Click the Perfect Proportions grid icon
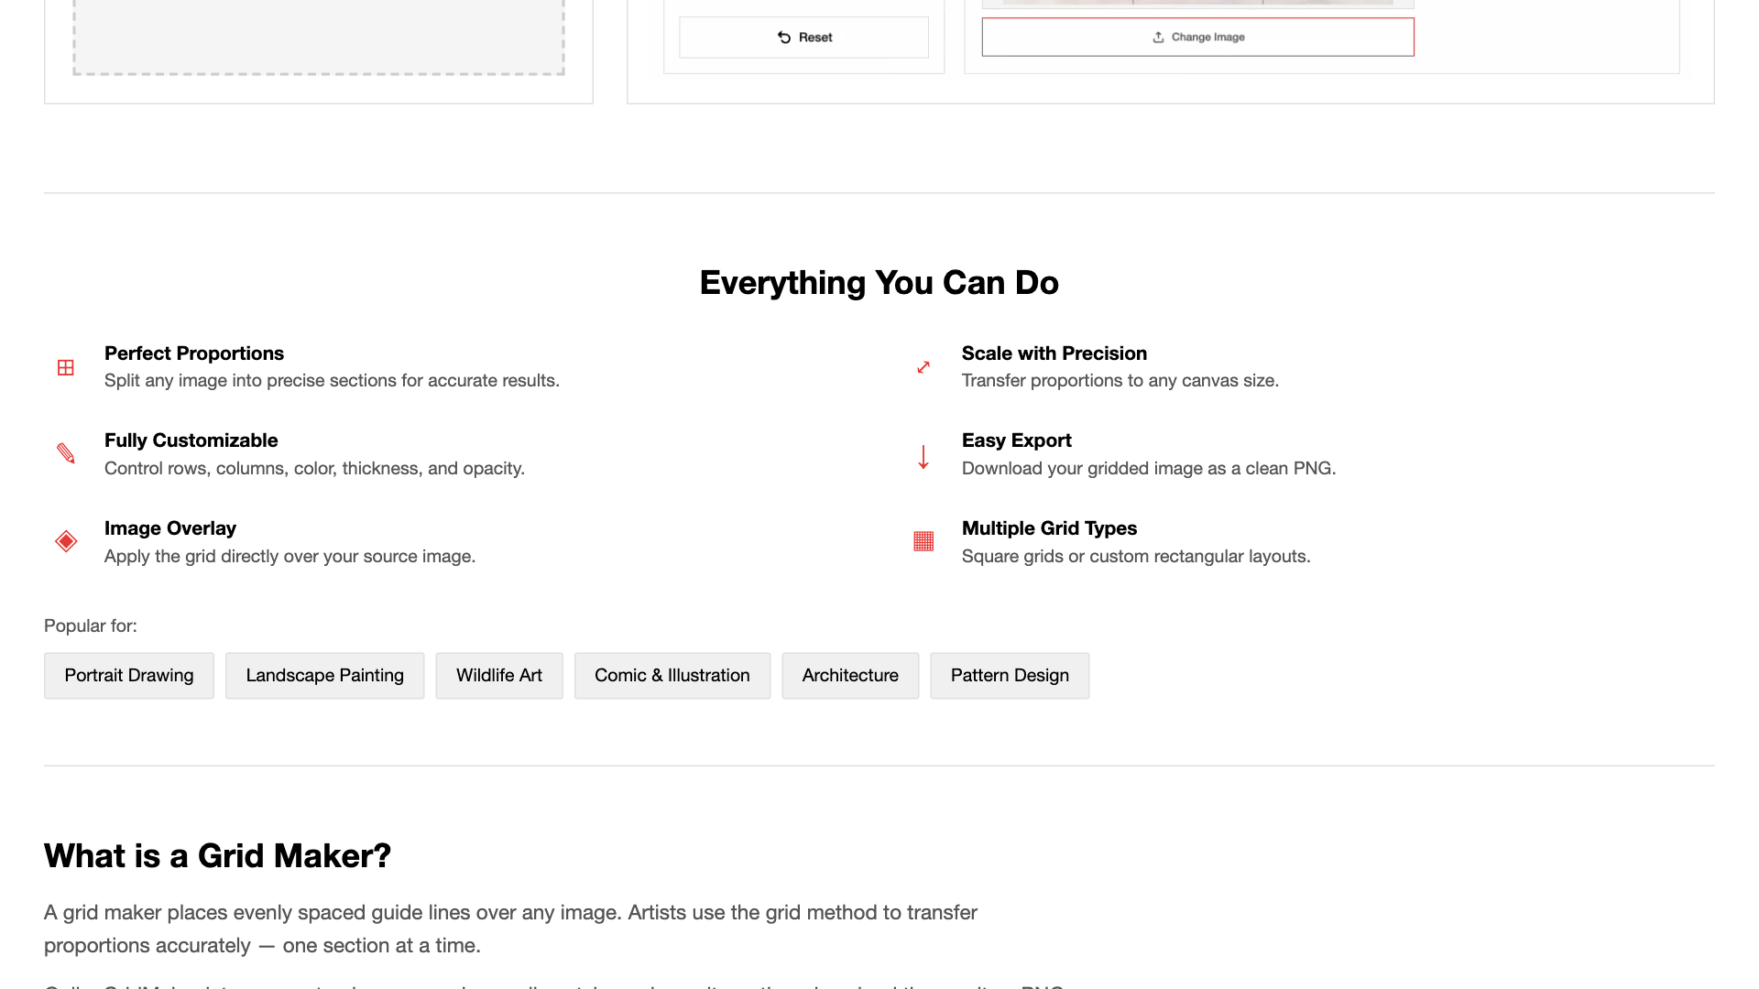The width and height of the screenshot is (1759, 989). pos(66,367)
